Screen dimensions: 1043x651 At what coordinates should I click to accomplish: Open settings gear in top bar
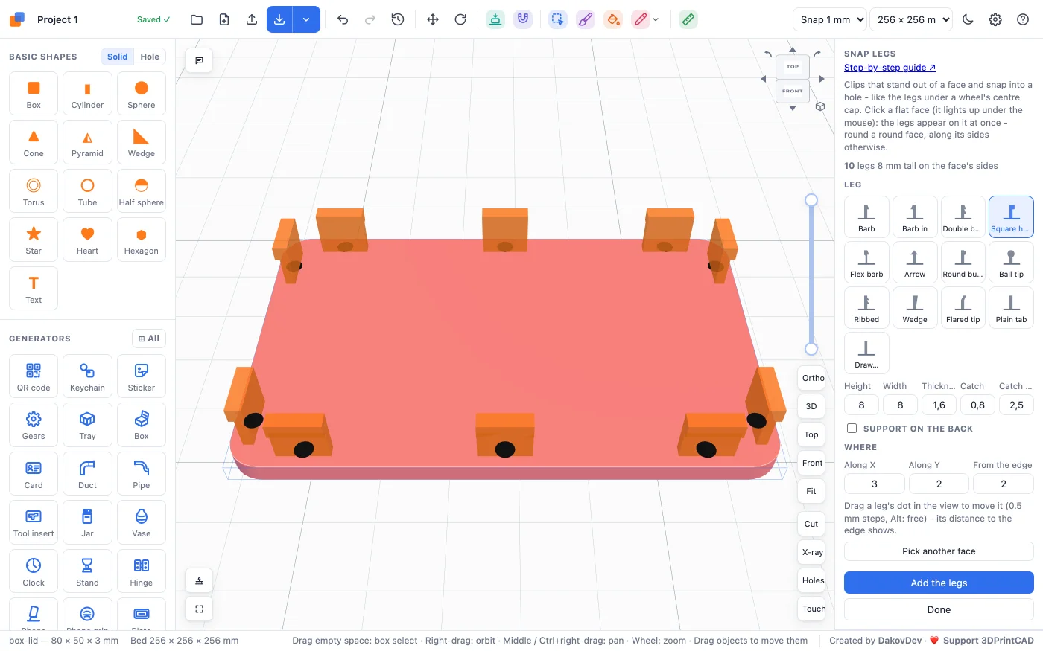[995, 19]
